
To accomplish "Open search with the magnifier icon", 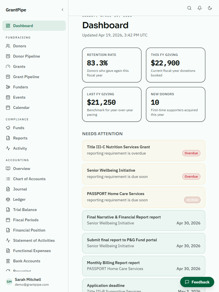I will tap(189, 8).
